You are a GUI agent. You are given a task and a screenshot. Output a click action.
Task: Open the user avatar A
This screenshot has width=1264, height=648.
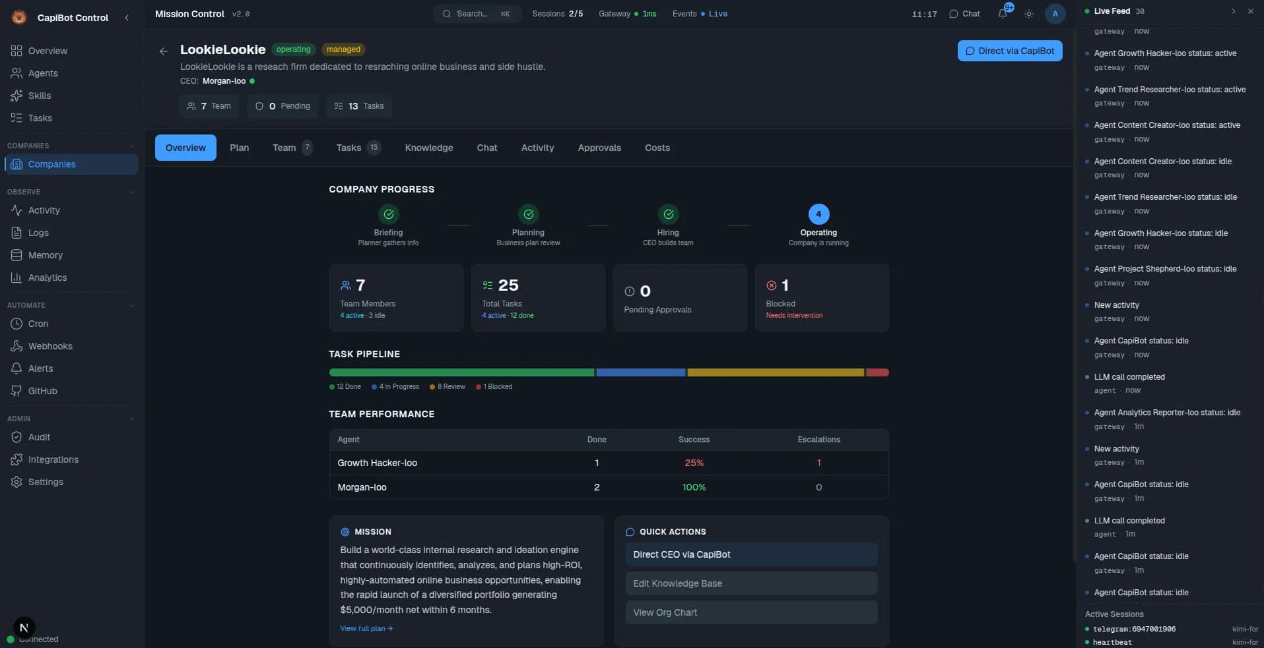coord(1055,14)
